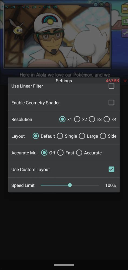128x270 pixels.
Task: Set Accurate Mul to Fast
Action: 60,153
